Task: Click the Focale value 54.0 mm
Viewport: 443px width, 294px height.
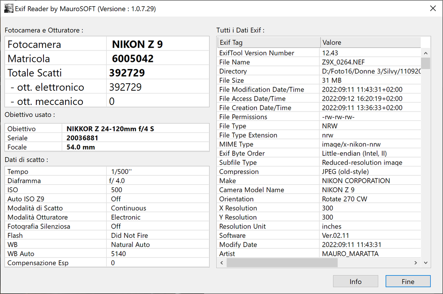Action: tap(81, 147)
